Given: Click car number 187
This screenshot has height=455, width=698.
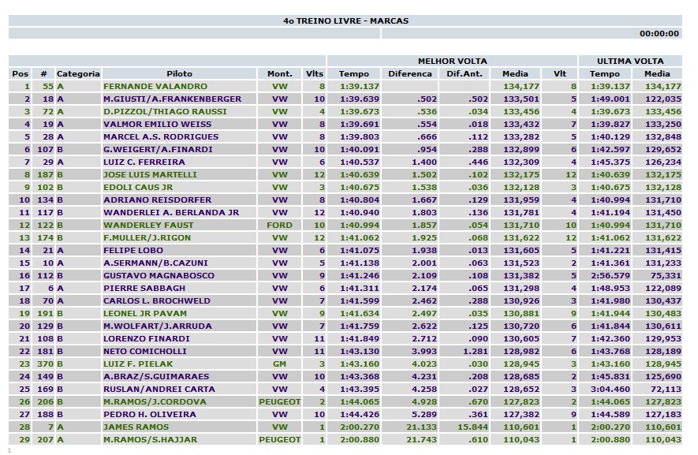Looking at the screenshot, I should [x=45, y=174].
